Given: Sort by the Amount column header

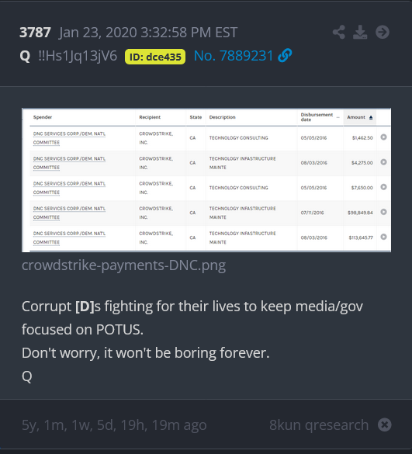Looking at the screenshot, I should (x=359, y=117).
